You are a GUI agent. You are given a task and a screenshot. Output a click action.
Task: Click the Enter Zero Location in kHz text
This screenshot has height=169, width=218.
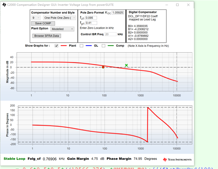97,28
